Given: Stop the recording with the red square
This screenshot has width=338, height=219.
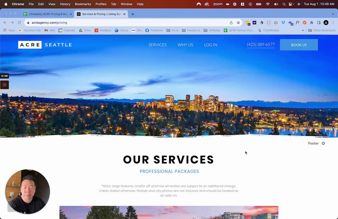Looking at the screenshot, I should (x=4, y=85).
